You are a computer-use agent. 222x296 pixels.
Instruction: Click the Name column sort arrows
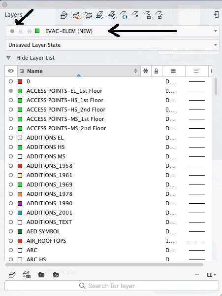[135, 71]
